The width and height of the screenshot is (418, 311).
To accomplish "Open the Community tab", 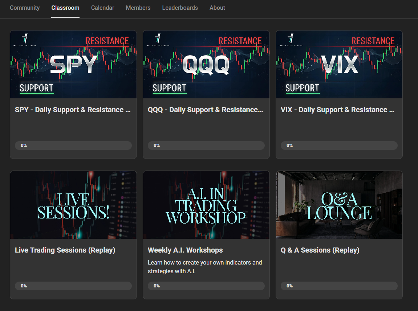I will click(x=25, y=8).
